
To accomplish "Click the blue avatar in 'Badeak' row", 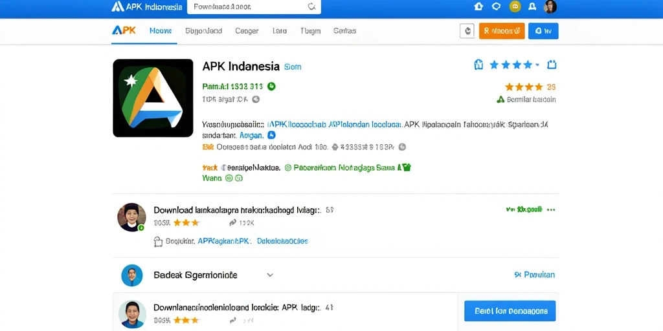I will coord(132,275).
